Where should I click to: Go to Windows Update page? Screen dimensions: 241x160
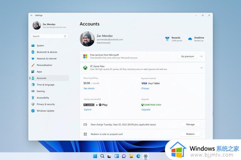46,111
